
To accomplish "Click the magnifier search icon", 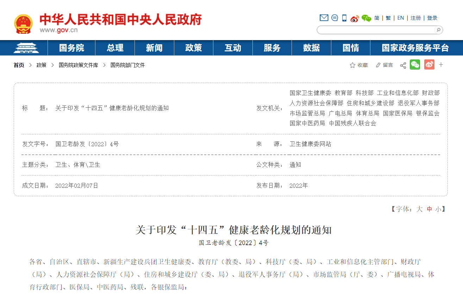I will point(438,30).
